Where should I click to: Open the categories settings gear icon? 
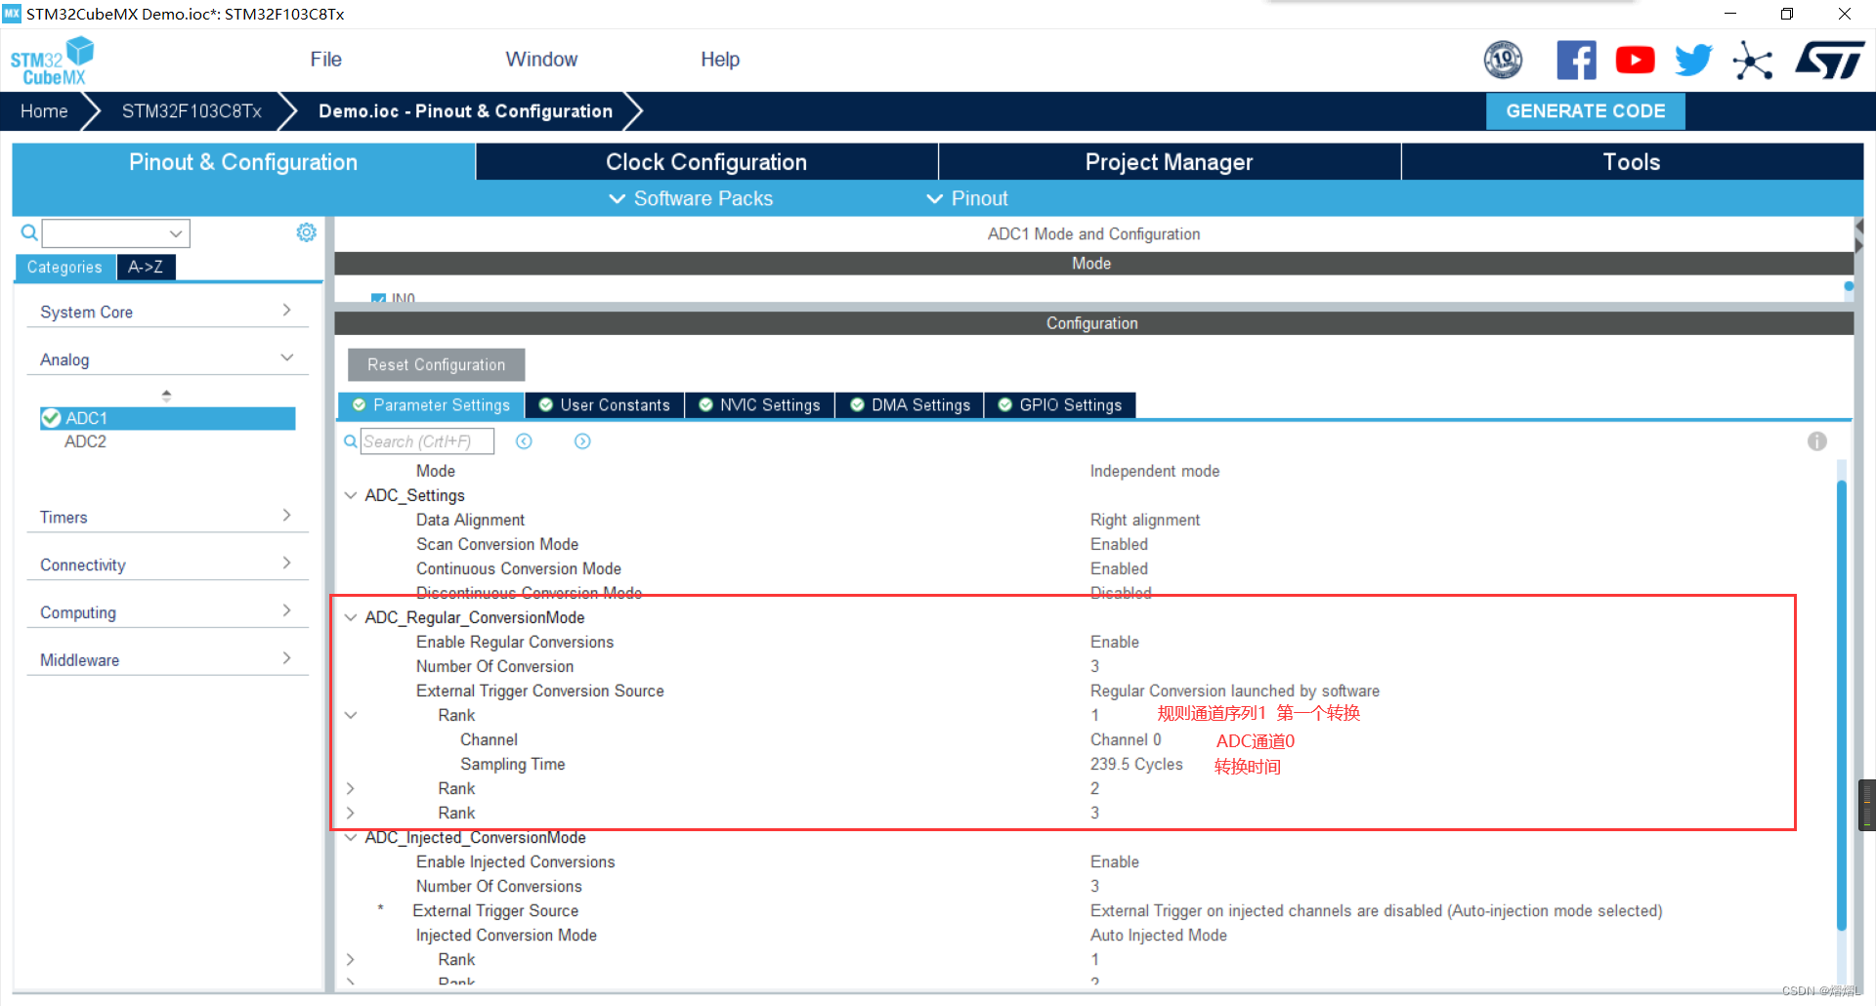point(306,232)
